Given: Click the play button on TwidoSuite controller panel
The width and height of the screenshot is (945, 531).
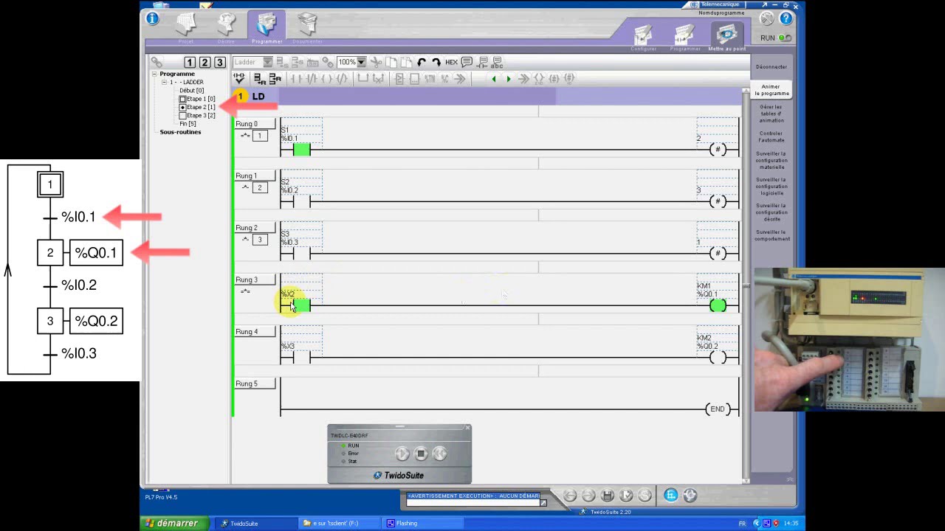Looking at the screenshot, I should coord(402,454).
